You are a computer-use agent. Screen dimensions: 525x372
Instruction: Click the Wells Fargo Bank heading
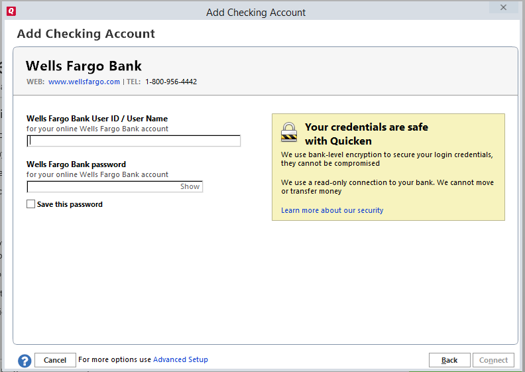tap(84, 66)
